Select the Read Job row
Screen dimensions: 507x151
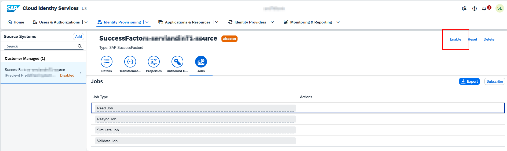coord(298,108)
